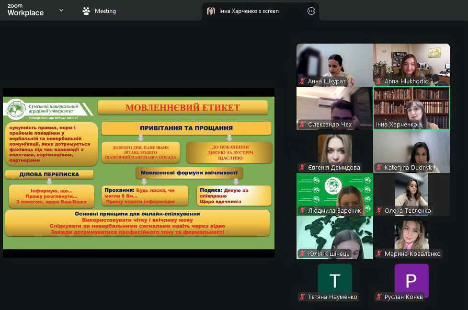
Task: Click Інна Харченко's avatar in the tab
Action: (x=211, y=11)
